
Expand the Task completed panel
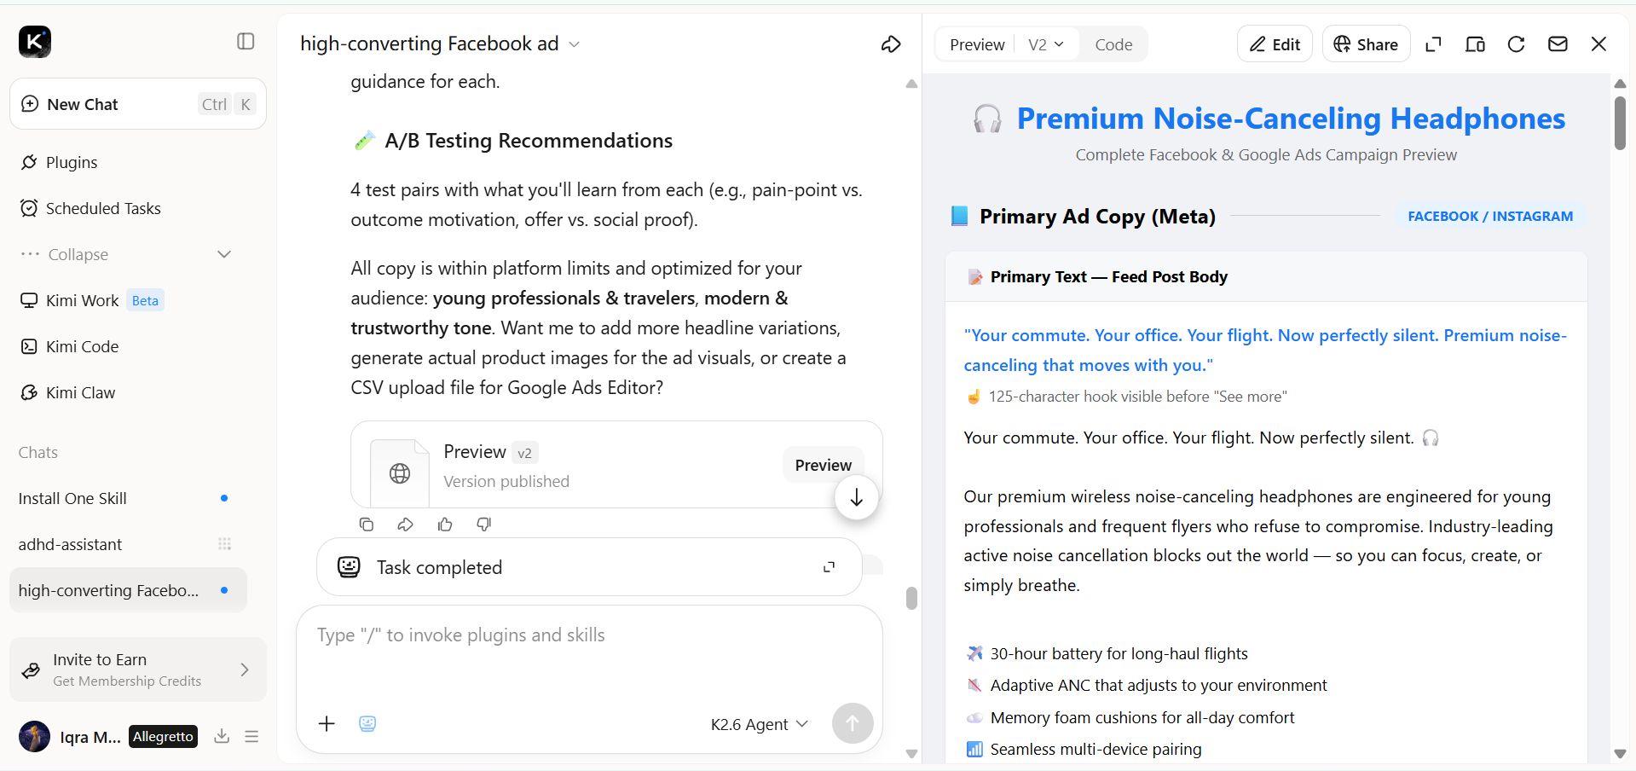(x=829, y=567)
